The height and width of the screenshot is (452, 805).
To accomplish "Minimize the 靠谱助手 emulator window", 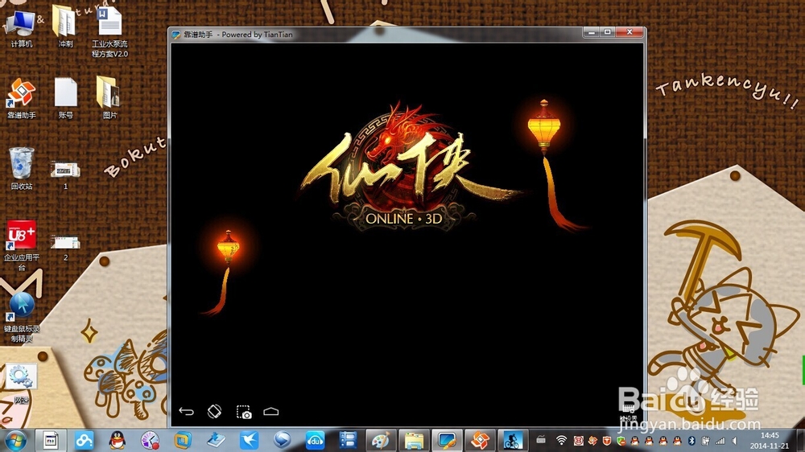I will pyautogui.click(x=591, y=32).
